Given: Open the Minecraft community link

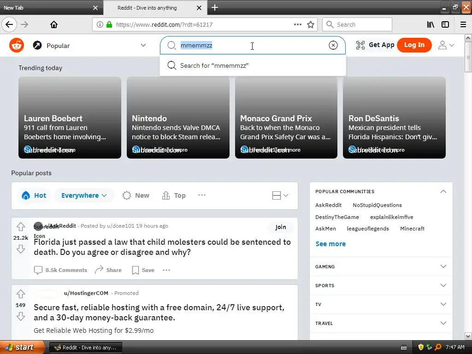Looking at the screenshot, I should point(412,229).
